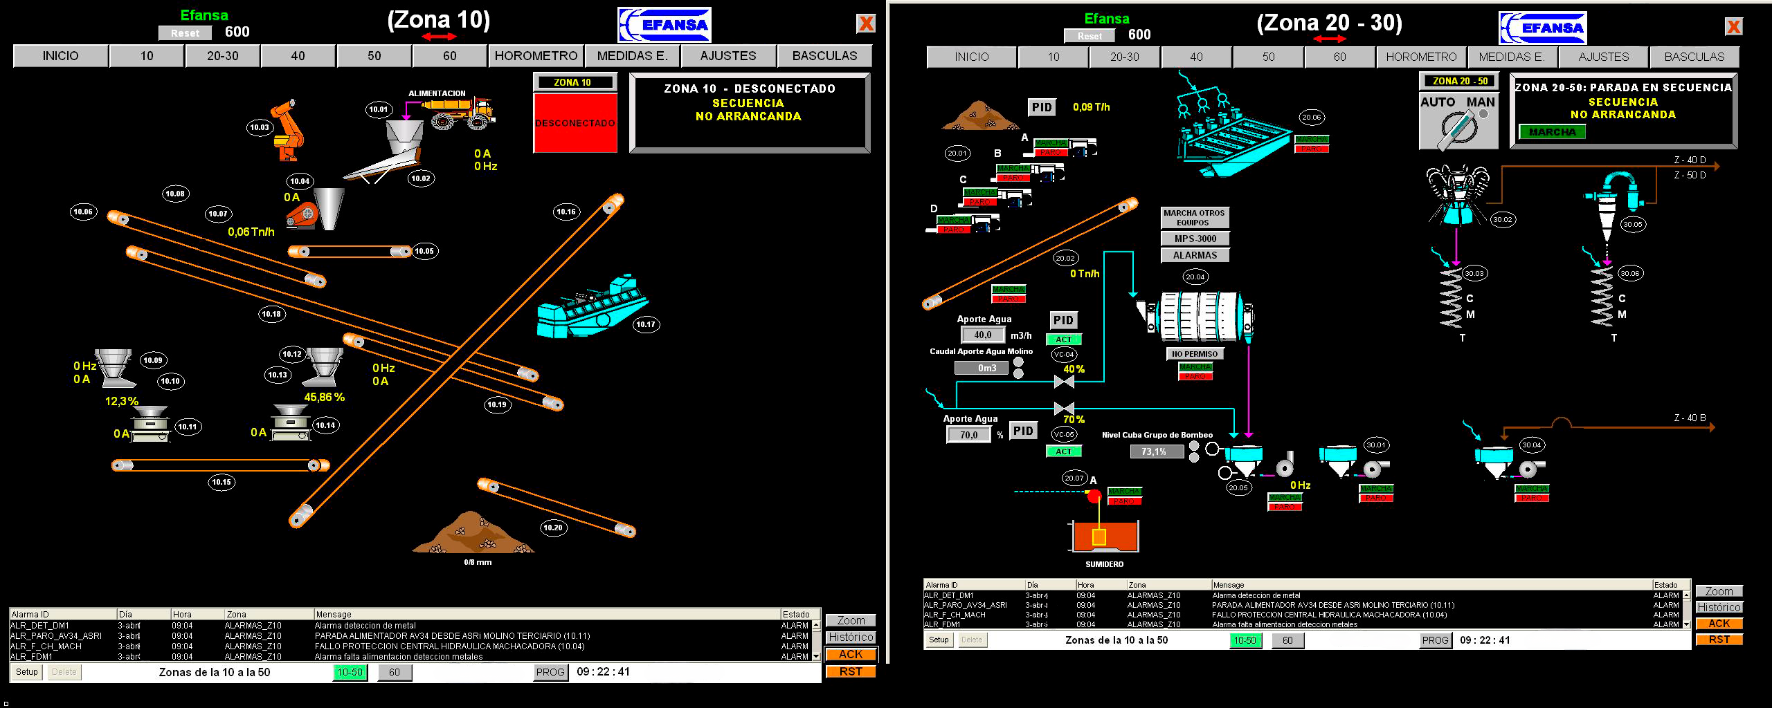Click Reset button in Zona 10 window
The height and width of the screenshot is (708, 1772).
coord(185,32)
